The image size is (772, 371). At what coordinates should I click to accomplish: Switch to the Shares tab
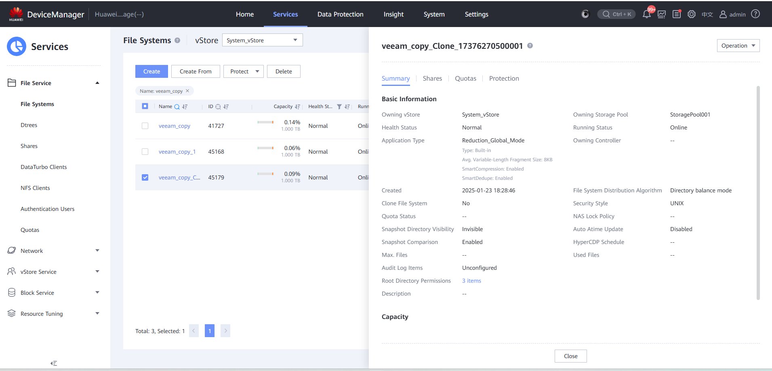click(432, 79)
